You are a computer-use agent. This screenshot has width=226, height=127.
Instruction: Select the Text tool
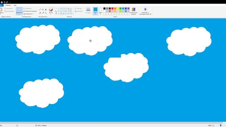tap(46, 10)
